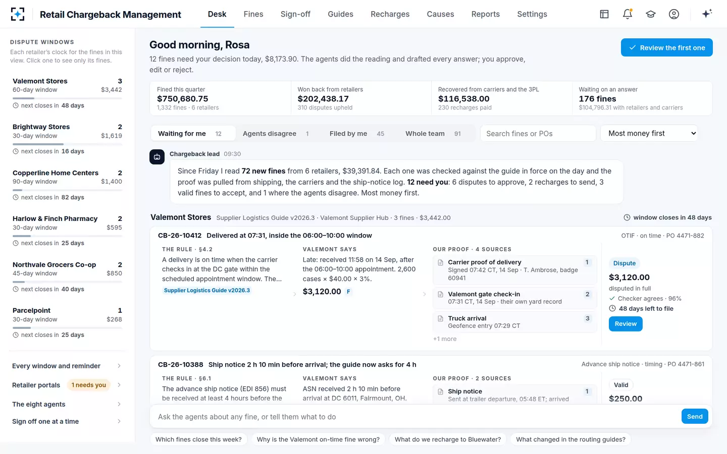This screenshot has height=454, width=727.
Task: Show the 'Whole team' fines filter
Action: tap(433, 134)
